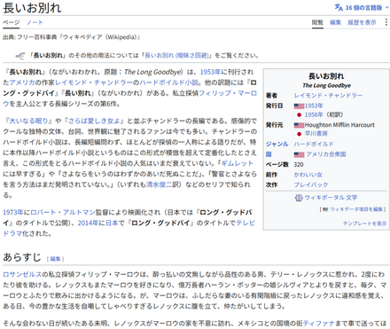Click the US flag beside Houghton Mifflin Harcourt
The width and height of the screenshot is (390, 329).
(299, 125)
